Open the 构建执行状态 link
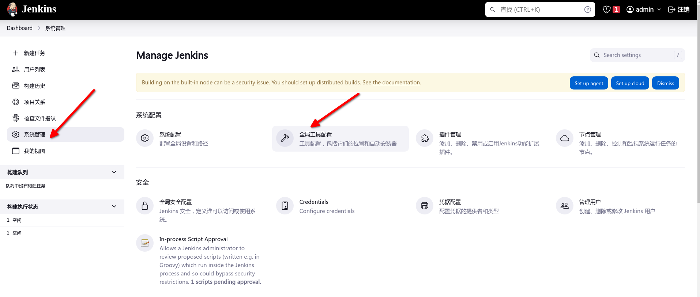 23,207
